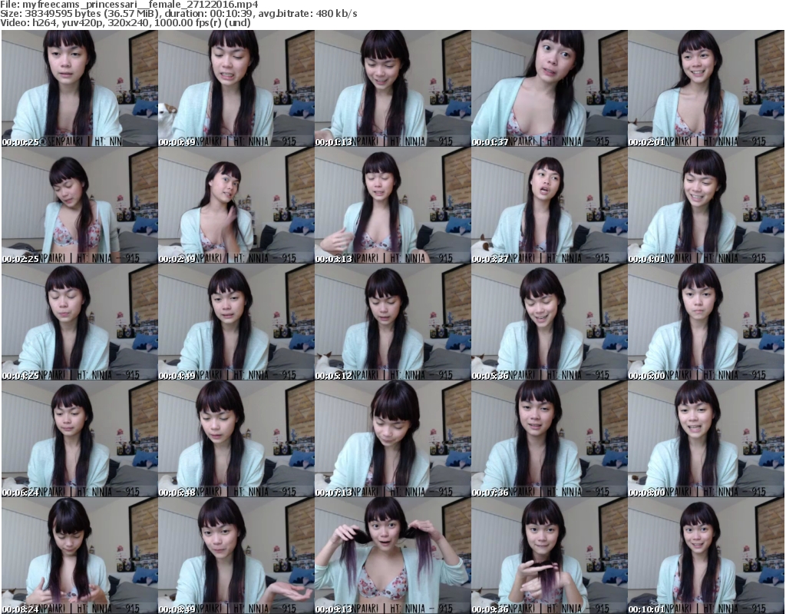The image size is (786, 614).
Task: Open the thumbnail stamped 00:08:00
Action: (706, 440)
